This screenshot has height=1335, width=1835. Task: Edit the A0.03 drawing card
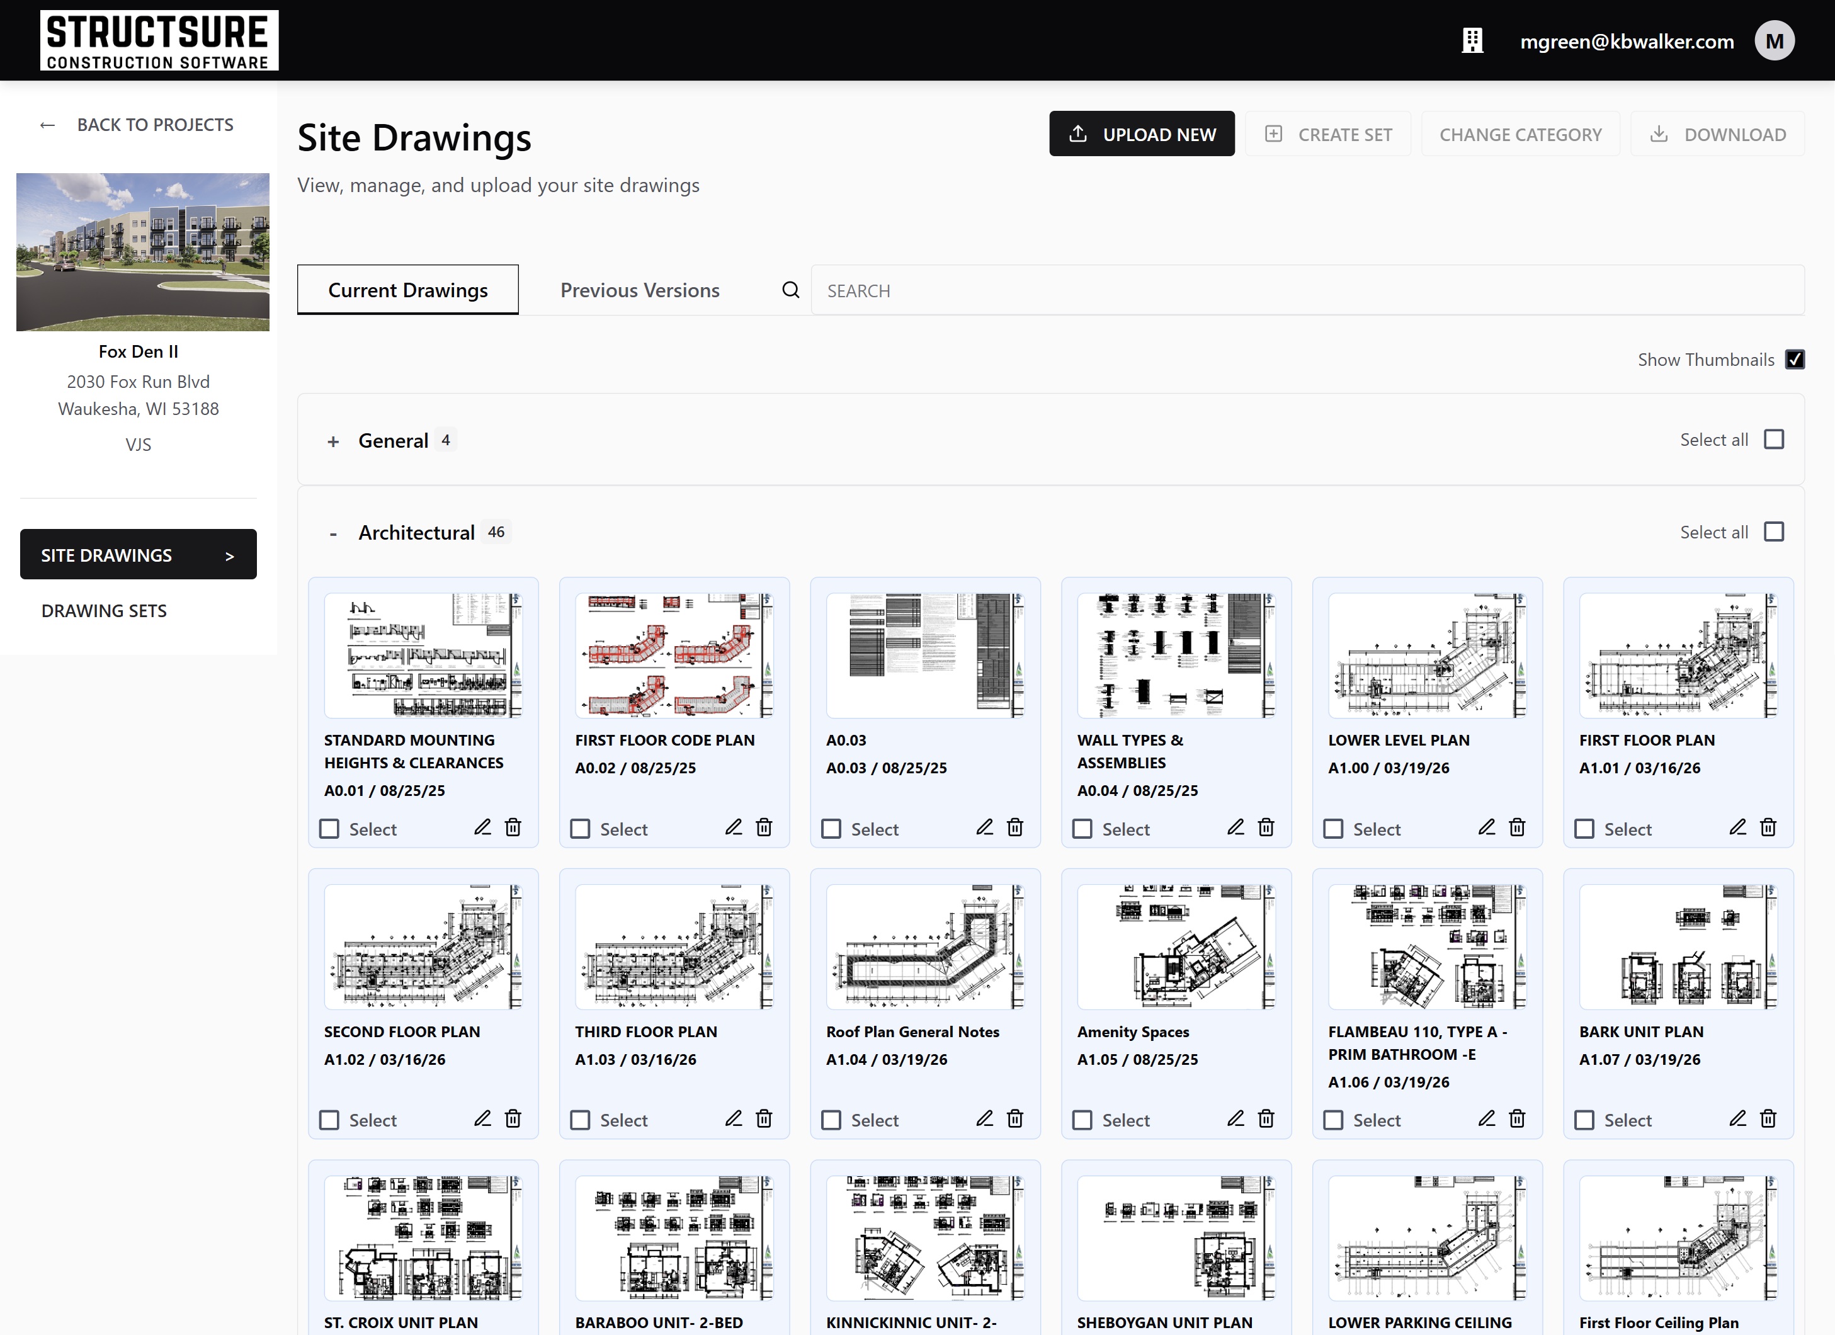pos(984,827)
